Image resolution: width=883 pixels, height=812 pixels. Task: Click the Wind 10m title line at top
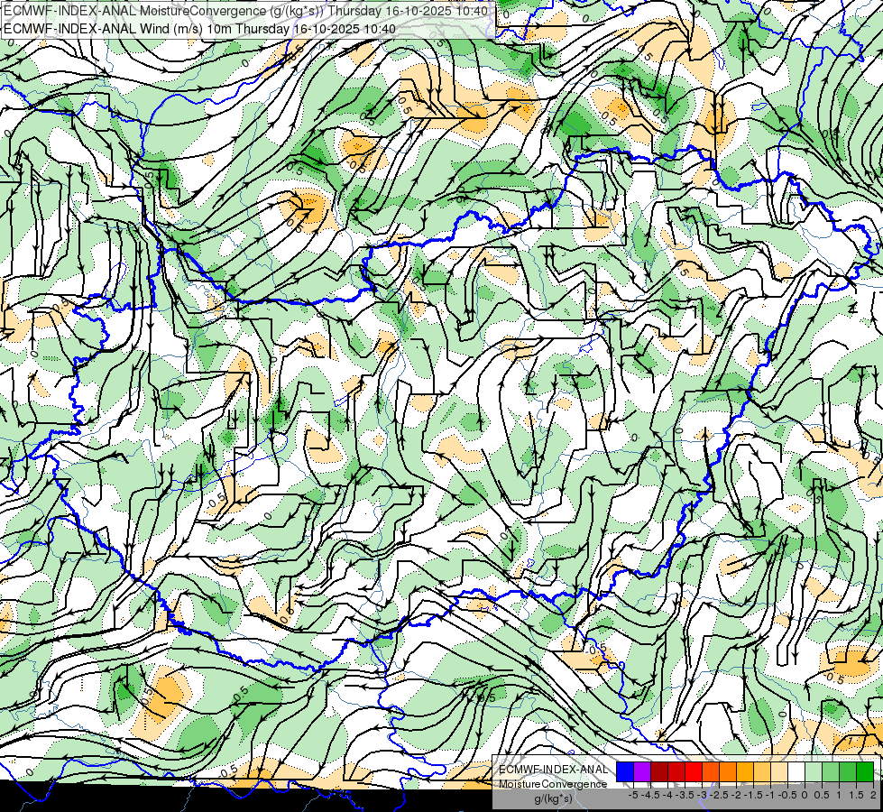[x=199, y=29]
